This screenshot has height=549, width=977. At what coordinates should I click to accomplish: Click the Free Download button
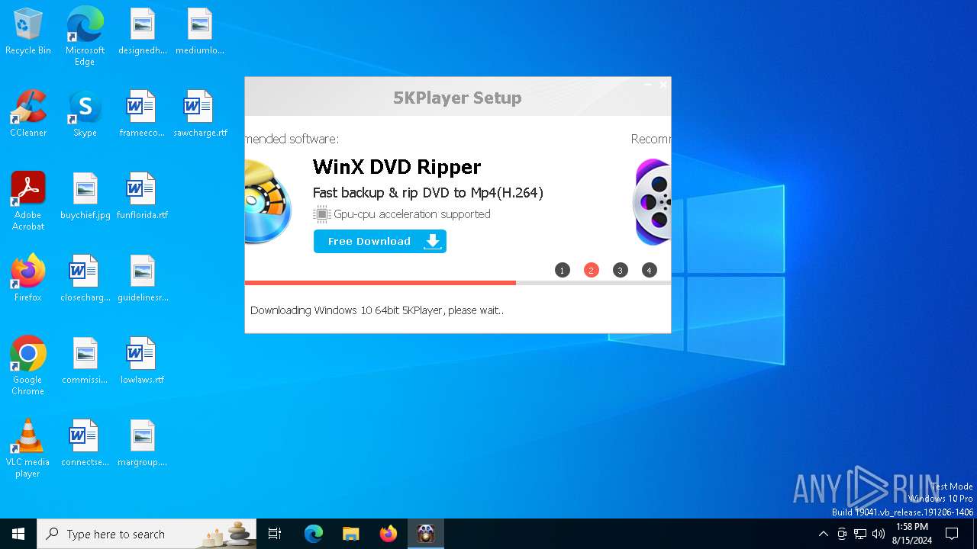click(x=379, y=241)
